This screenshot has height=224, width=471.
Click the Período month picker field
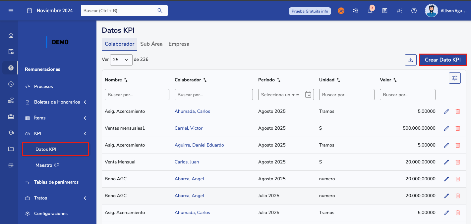[x=285, y=95]
